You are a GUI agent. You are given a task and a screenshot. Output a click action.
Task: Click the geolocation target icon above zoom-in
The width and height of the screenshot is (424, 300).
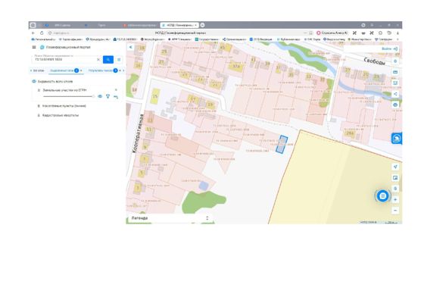tap(395, 189)
